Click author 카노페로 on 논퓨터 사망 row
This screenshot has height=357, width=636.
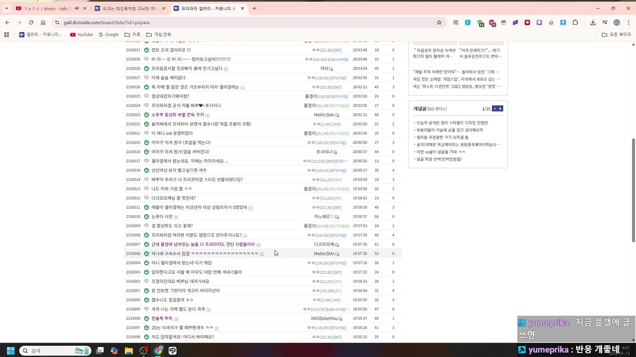point(324,217)
